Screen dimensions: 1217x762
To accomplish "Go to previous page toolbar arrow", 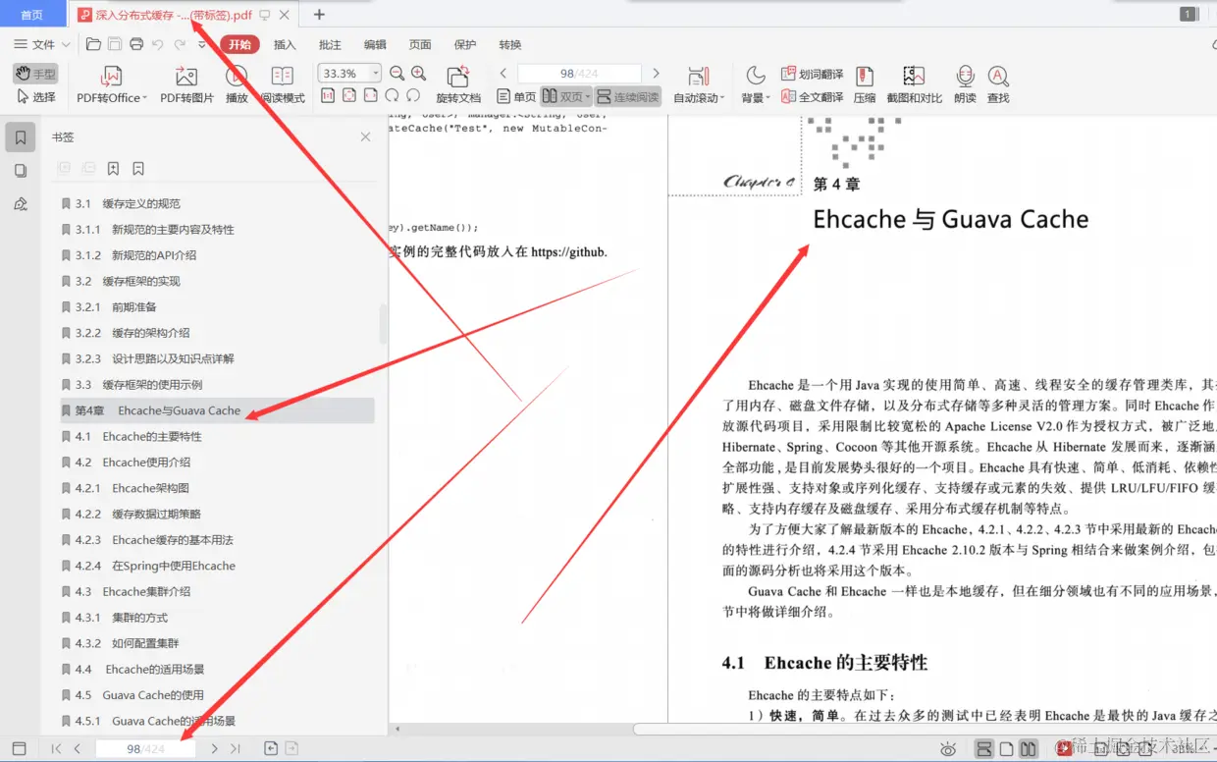I will 503,74.
